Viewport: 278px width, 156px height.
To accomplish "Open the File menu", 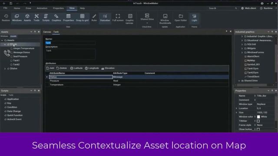I will 5,8.
